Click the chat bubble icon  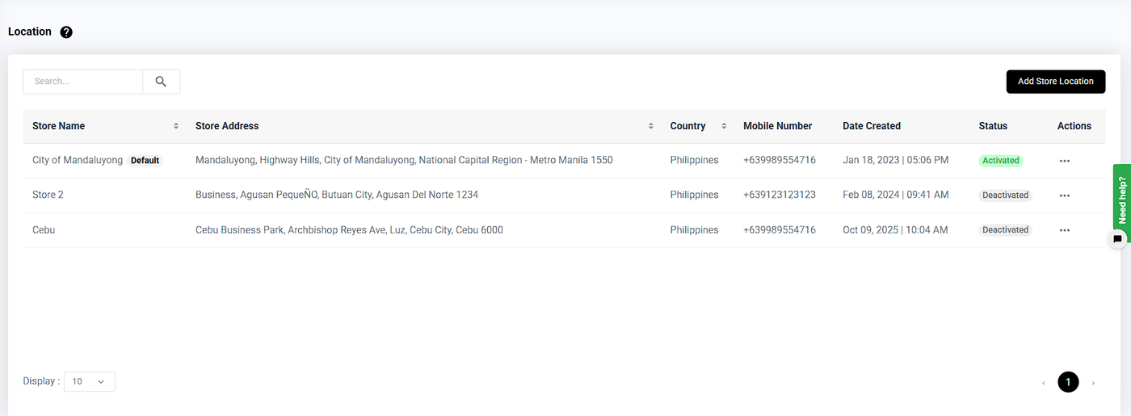[1118, 239]
